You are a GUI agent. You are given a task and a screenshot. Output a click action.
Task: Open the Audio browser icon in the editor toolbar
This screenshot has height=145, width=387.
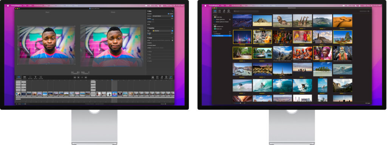pos(162,77)
